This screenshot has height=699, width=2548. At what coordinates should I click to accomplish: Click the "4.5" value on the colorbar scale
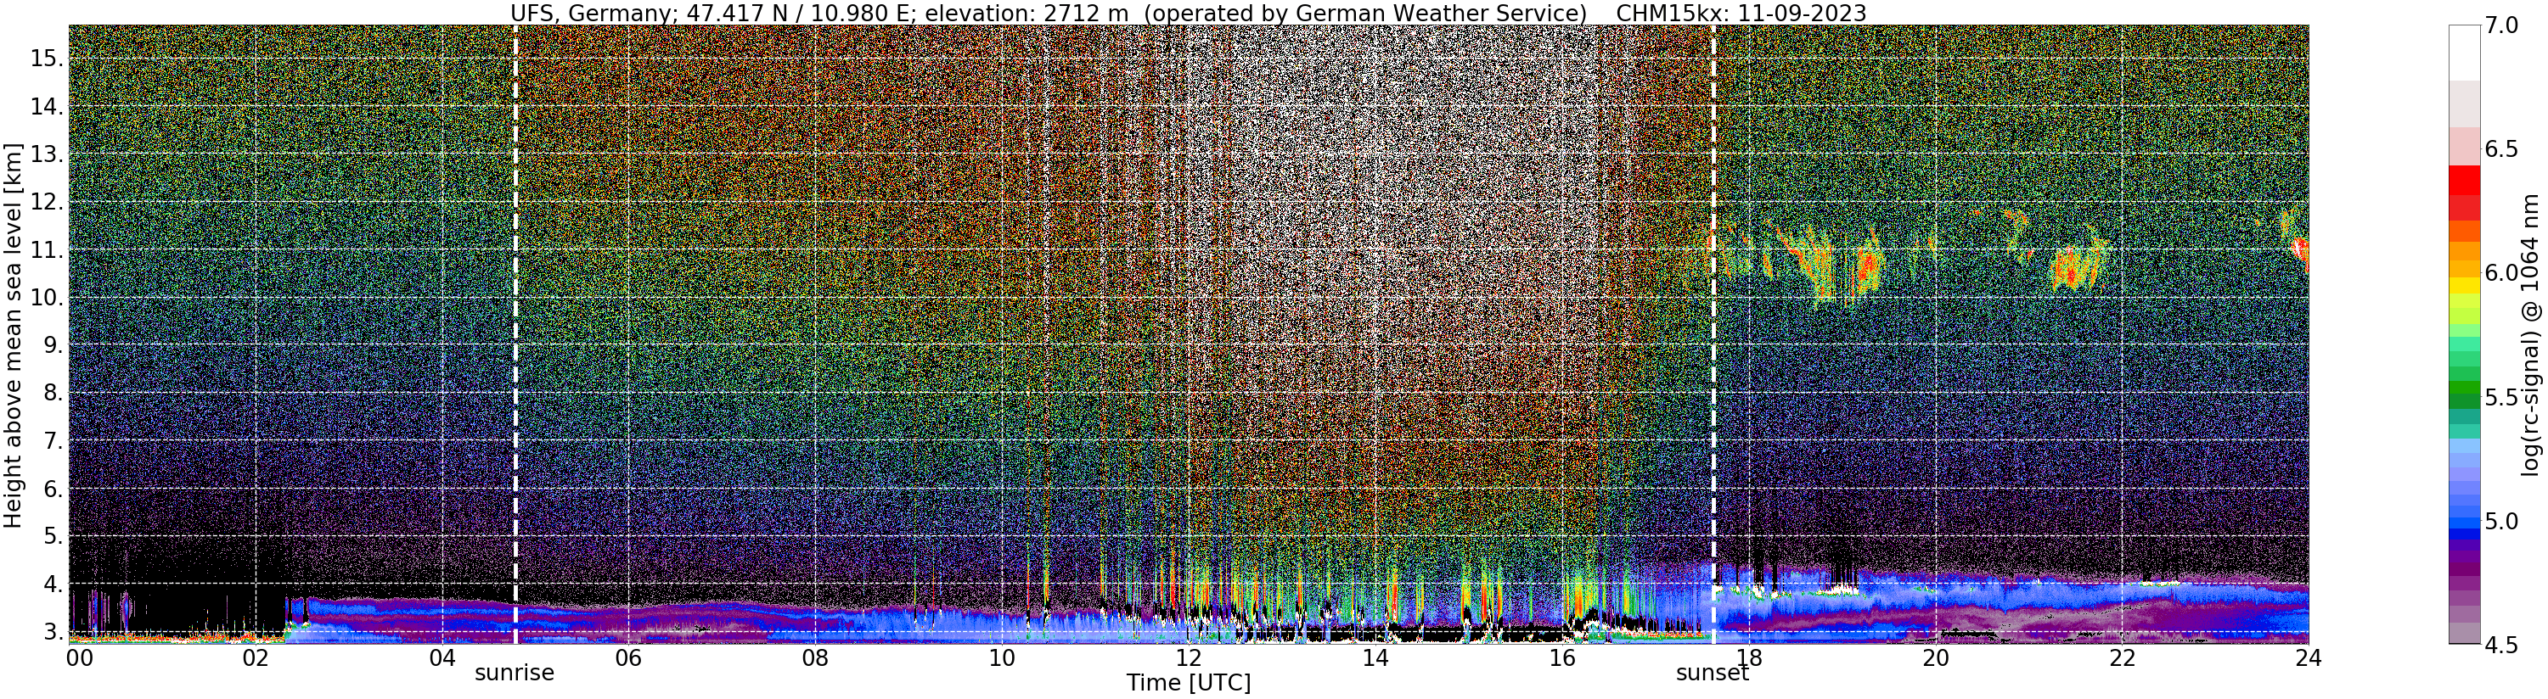2500,645
